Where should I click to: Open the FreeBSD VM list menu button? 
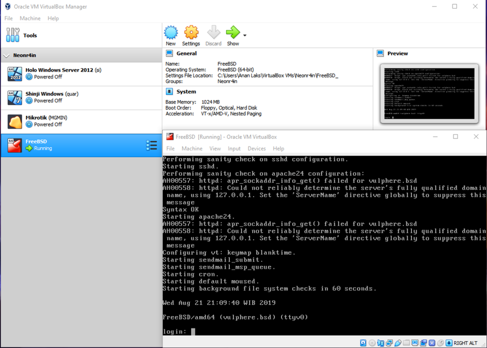tap(151, 145)
